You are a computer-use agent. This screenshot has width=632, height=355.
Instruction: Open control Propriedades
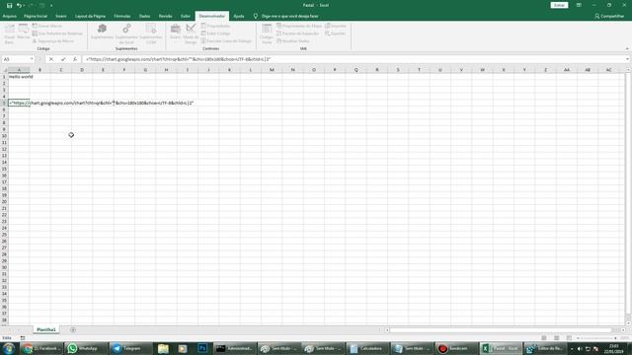pyautogui.click(x=215, y=26)
